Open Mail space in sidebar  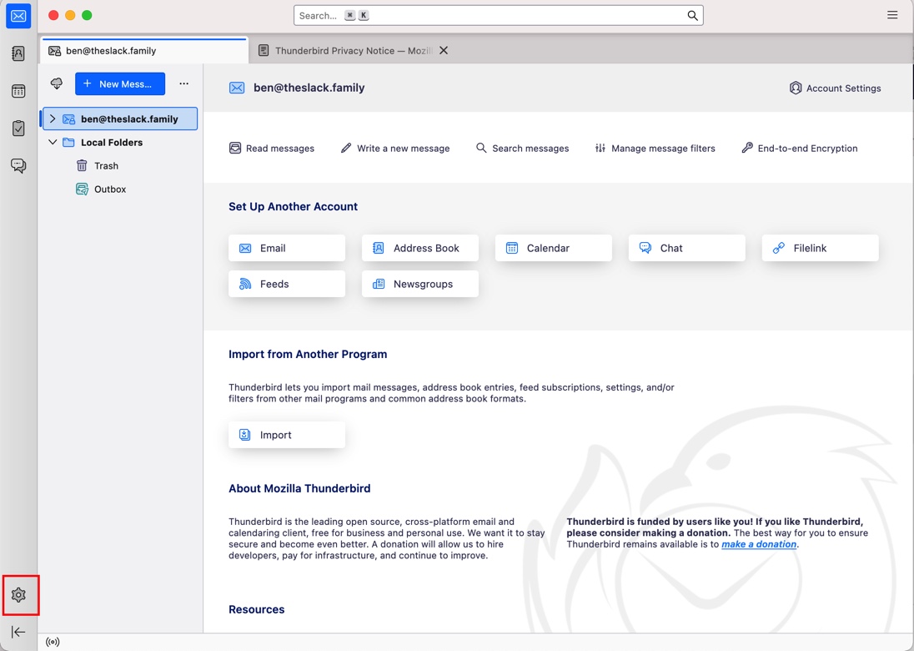click(x=18, y=16)
